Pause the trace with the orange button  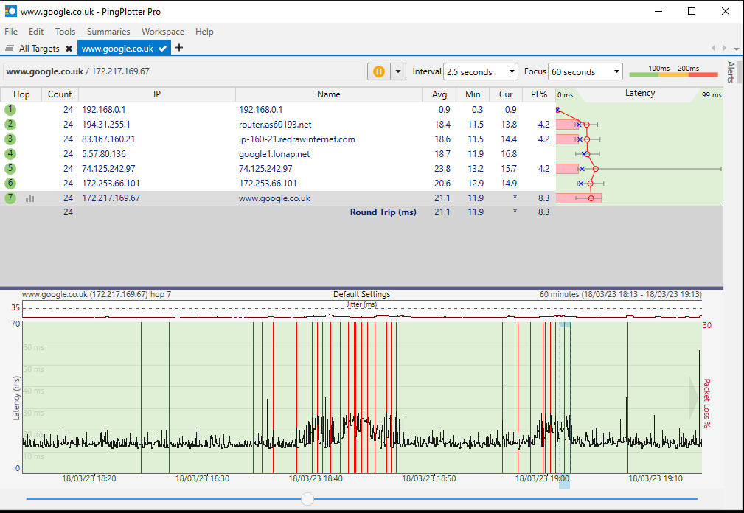378,71
